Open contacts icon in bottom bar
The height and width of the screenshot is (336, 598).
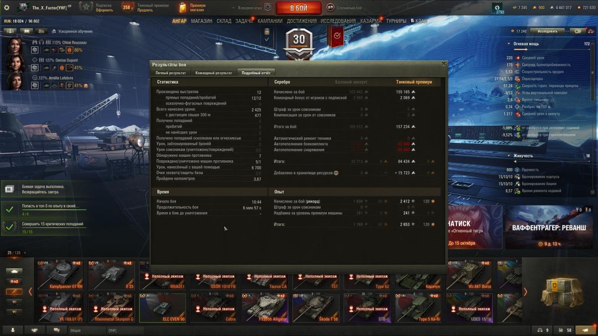coord(13,330)
